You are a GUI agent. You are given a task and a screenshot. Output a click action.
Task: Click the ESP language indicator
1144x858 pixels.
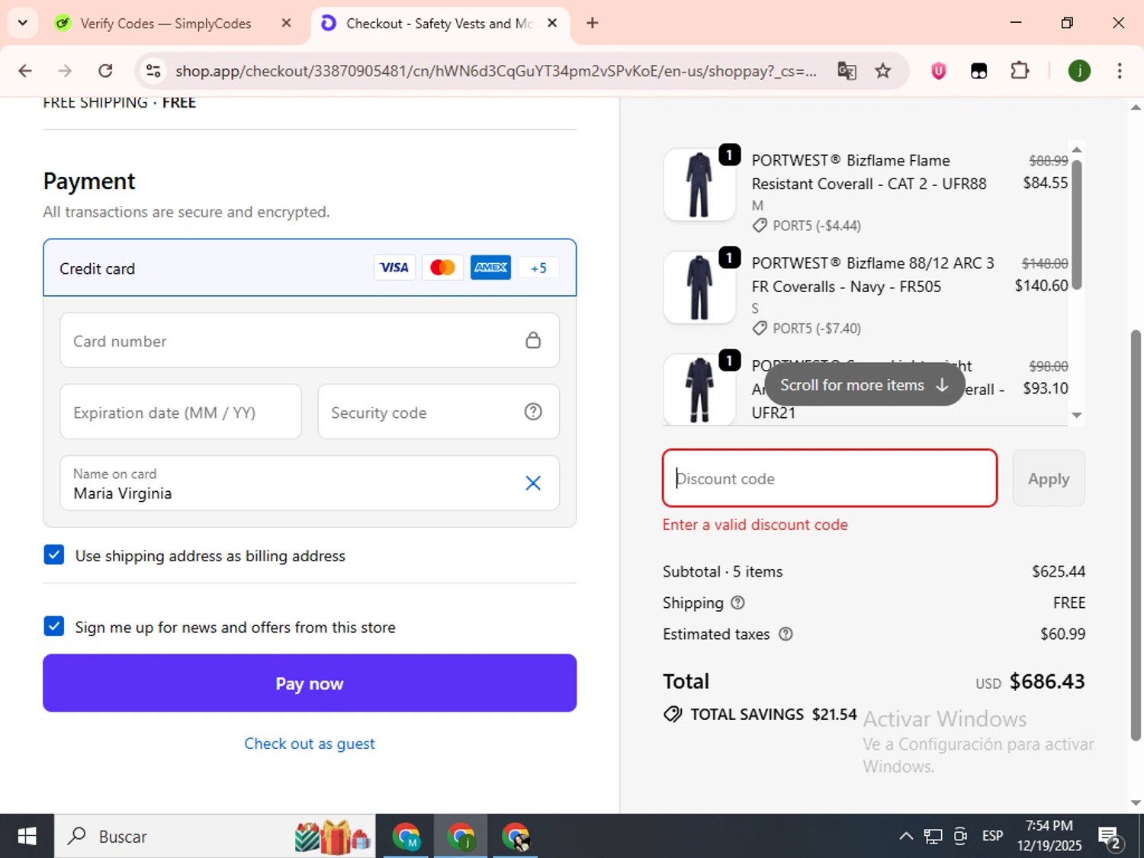(x=992, y=836)
